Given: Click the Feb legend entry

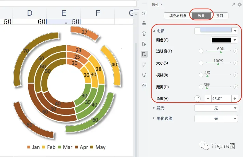Looking at the screenshot, I should coord(49,147).
